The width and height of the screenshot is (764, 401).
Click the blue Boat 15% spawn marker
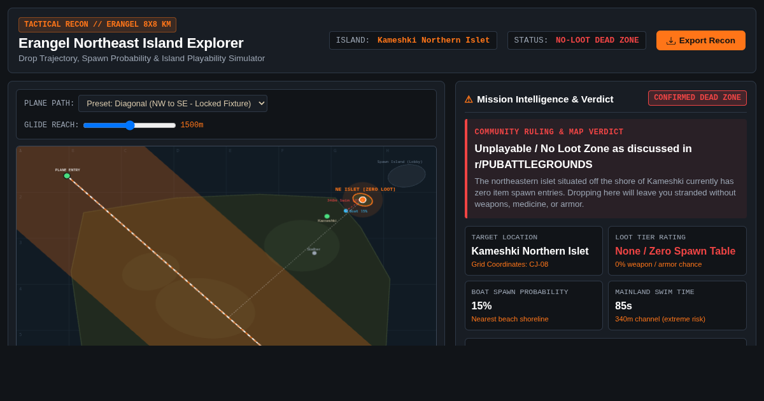346,211
